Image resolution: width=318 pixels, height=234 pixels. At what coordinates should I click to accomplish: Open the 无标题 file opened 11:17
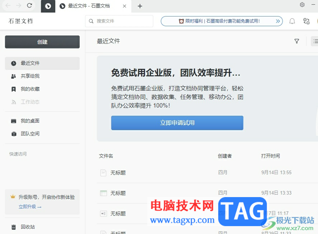coord(118,214)
